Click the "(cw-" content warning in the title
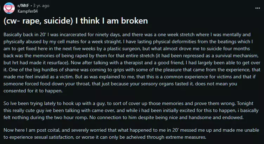Viewport: 264px width, 144px height. [x=13, y=21]
